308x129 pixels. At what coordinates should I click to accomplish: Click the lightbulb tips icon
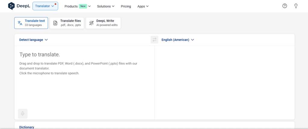pyautogui.click(x=296, y=6)
